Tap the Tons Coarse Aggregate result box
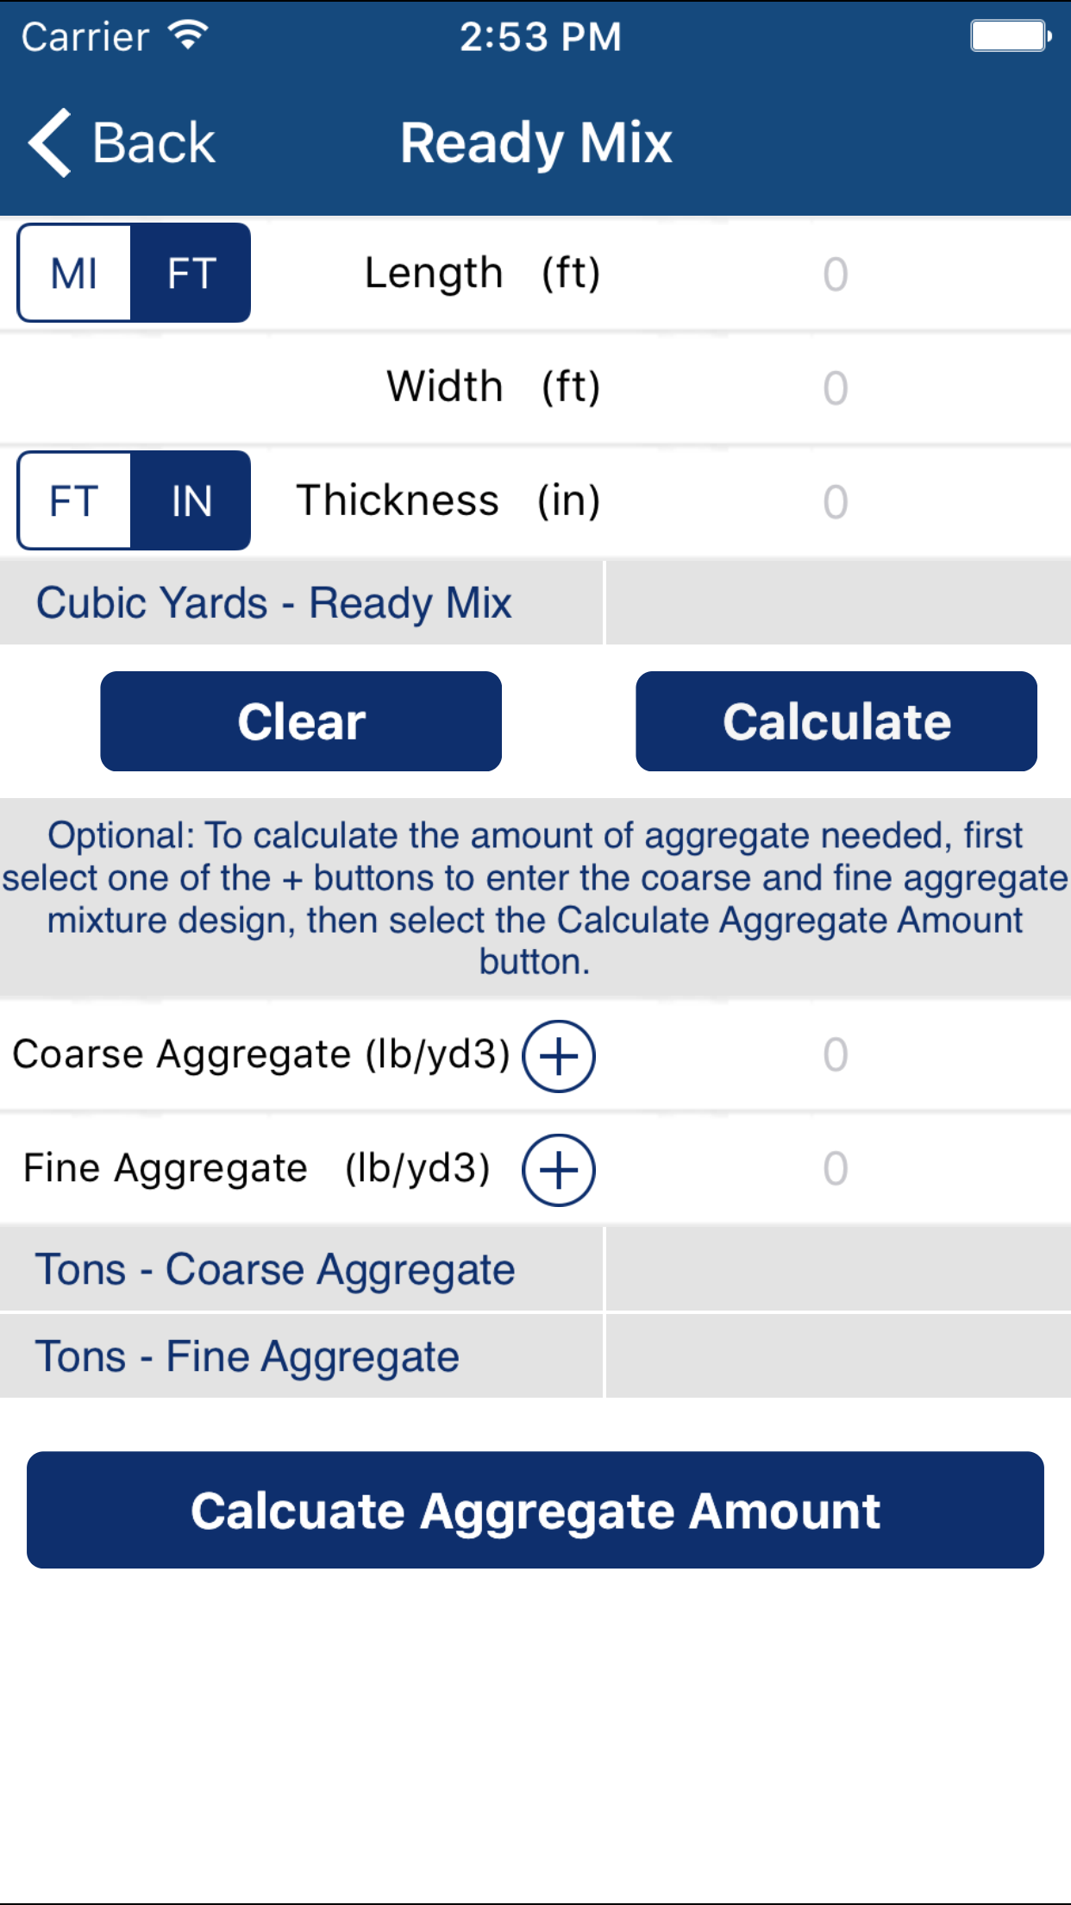 pos(838,1269)
